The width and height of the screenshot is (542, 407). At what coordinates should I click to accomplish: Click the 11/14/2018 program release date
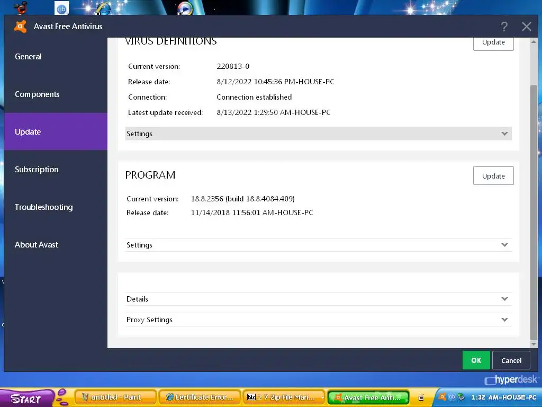[251, 213]
